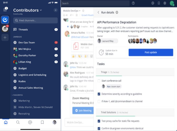The width and height of the screenshot is (177, 131).
Task: Select the Mattermost team icon in sidebar
Action: pyautogui.click(x=5, y=20)
